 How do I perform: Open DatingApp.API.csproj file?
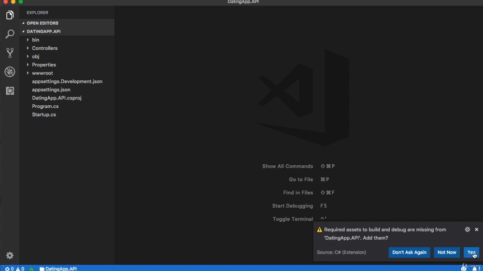pyautogui.click(x=57, y=98)
